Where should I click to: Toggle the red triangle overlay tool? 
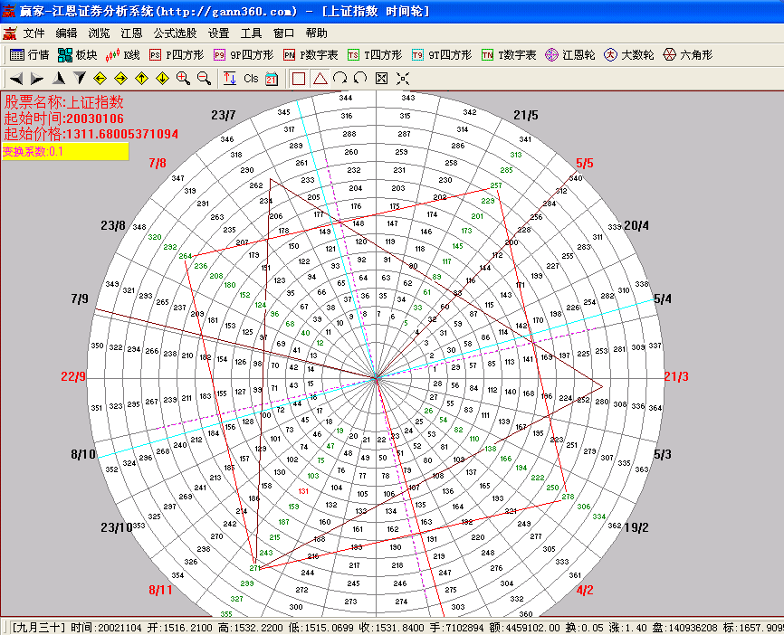point(320,79)
